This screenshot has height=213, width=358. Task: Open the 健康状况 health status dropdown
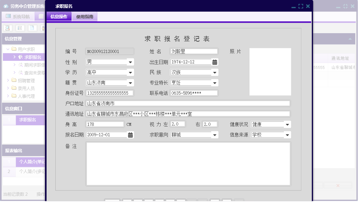(287, 124)
